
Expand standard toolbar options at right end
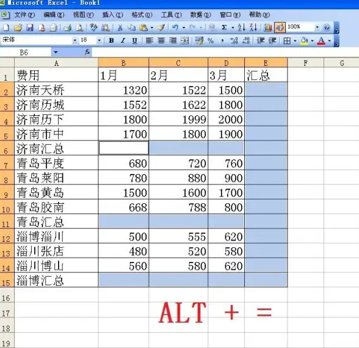(x=336, y=28)
